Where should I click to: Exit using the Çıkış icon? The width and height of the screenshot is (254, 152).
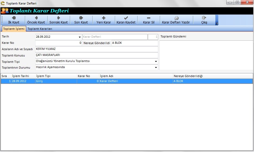coord(204,20)
